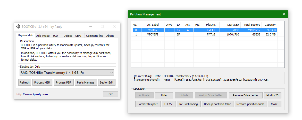302x120 pixels.
Task: Select the VTOYEFI partition row label
Action: pos(153,34)
